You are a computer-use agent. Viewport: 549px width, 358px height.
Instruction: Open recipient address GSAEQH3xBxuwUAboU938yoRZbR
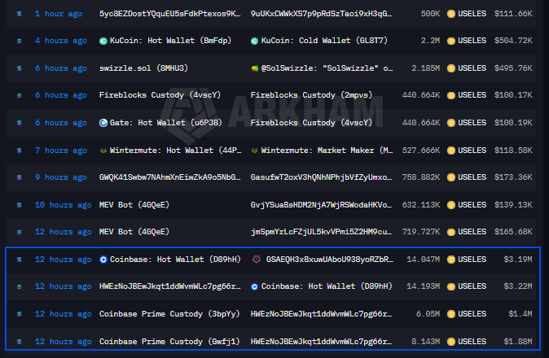(x=329, y=260)
